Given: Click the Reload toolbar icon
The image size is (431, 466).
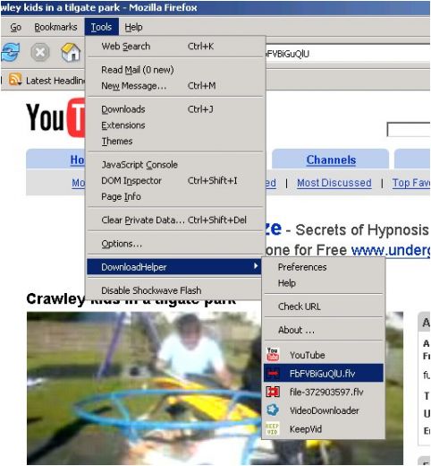Looking at the screenshot, I should [11, 52].
